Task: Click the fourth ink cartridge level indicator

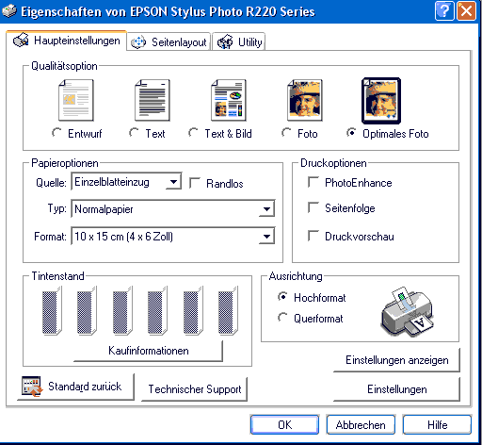Action: coord(157,311)
